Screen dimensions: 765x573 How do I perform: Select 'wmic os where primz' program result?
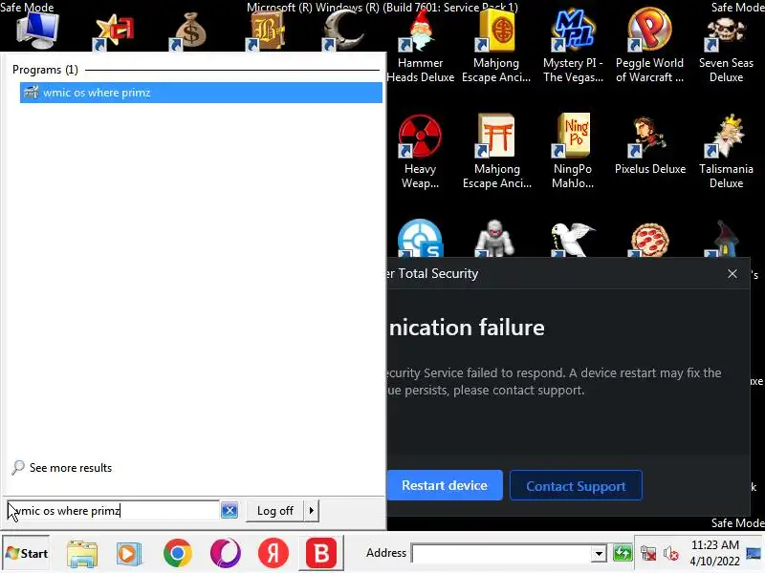(x=201, y=93)
